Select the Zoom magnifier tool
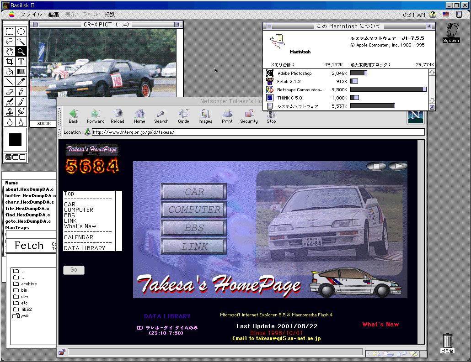This screenshot has width=471, height=362. 21,52
